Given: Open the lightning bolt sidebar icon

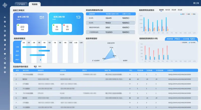Looking at the screenshot, I should point(5,49).
